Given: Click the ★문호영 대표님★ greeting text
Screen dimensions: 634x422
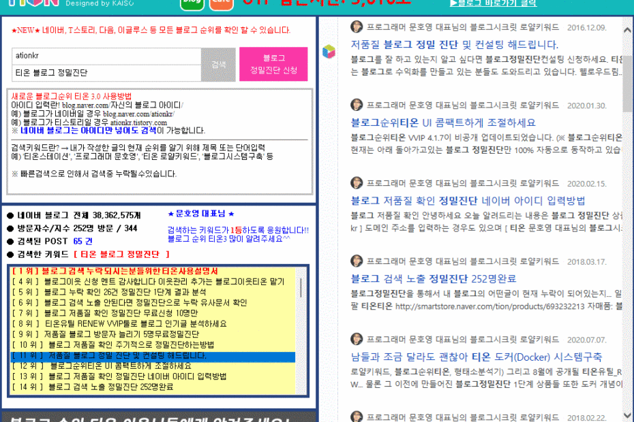Looking at the screenshot, I should point(201,214).
